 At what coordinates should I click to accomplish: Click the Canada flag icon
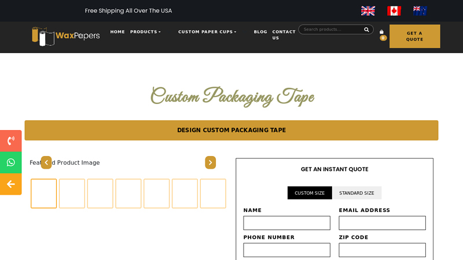(394, 11)
